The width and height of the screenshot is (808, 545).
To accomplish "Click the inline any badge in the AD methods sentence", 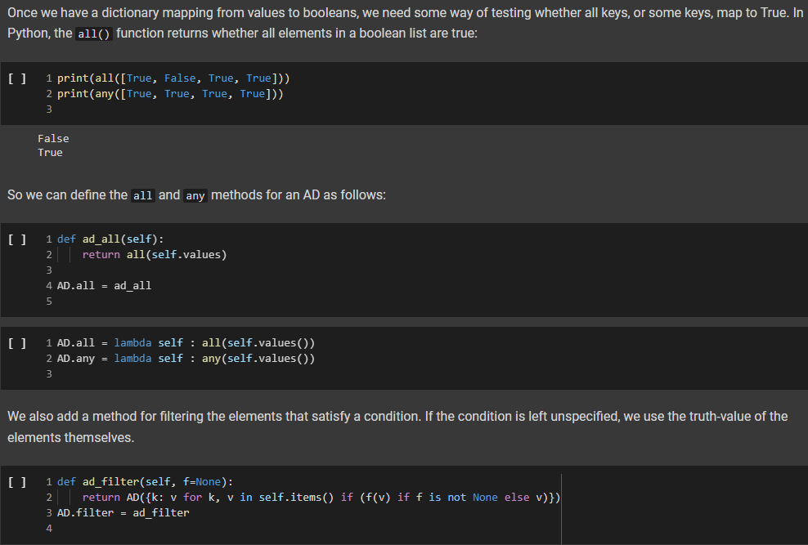I will click(x=195, y=195).
